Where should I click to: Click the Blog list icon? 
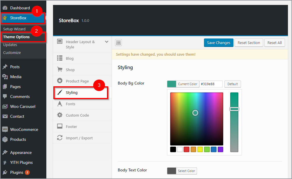click(60, 58)
